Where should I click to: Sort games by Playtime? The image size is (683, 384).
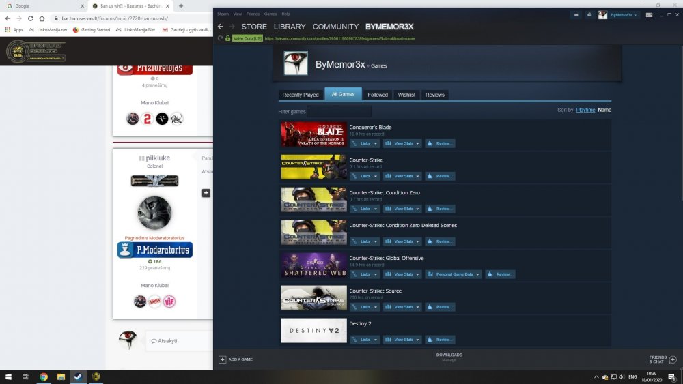(x=585, y=110)
